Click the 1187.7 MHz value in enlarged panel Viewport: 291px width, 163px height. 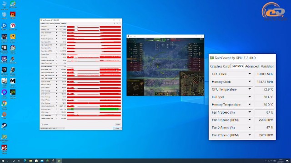point(265,81)
